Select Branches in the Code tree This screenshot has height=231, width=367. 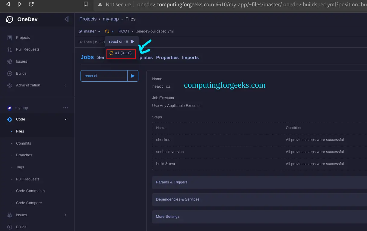pos(24,155)
